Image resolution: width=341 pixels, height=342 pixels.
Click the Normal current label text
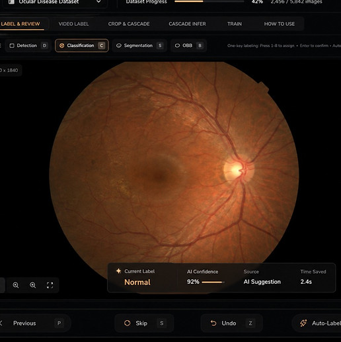point(137,282)
